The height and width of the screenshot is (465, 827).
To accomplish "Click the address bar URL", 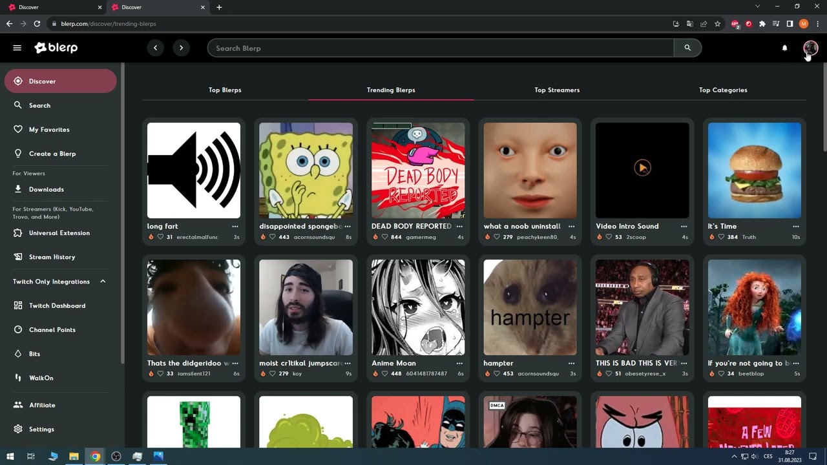I will 109,24.
